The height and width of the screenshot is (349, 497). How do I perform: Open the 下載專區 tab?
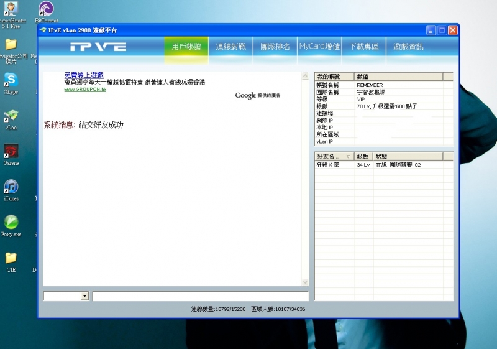point(364,47)
